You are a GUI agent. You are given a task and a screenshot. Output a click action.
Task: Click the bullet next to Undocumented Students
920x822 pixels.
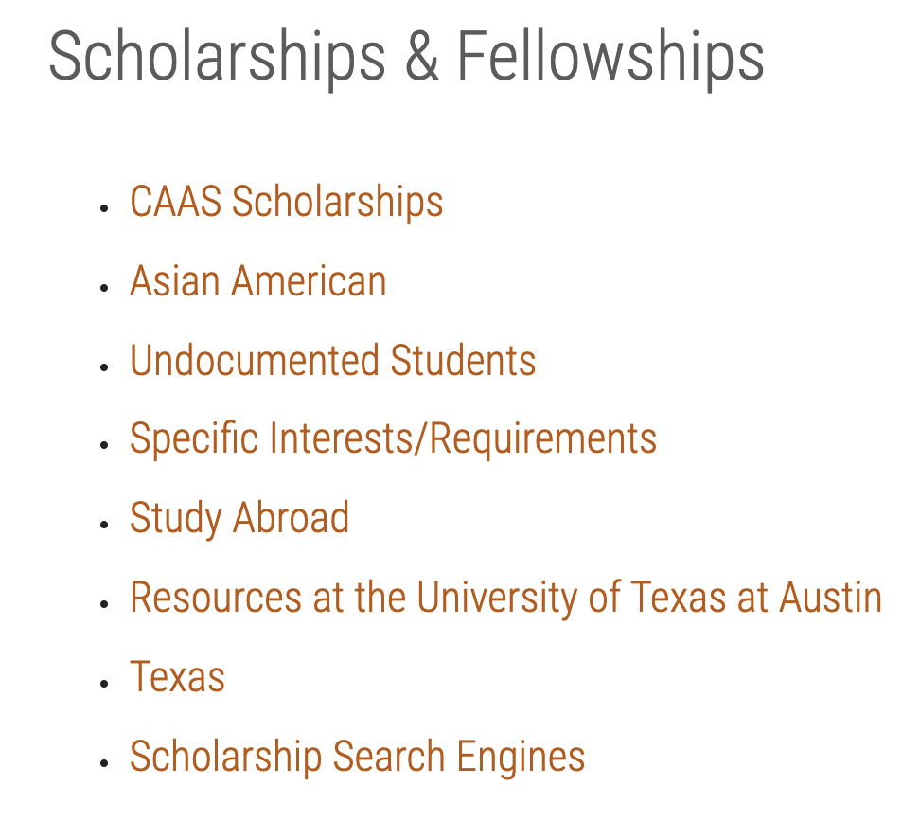104,367
